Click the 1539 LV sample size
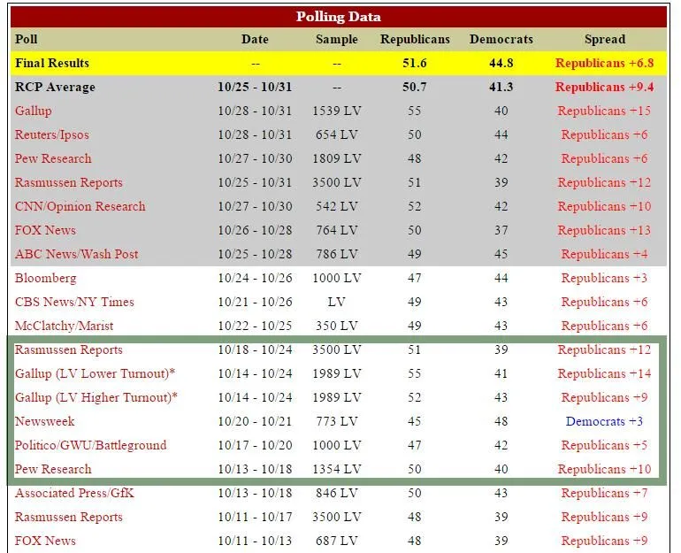Image resolution: width=681 pixels, height=553 pixels. coord(337,111)
